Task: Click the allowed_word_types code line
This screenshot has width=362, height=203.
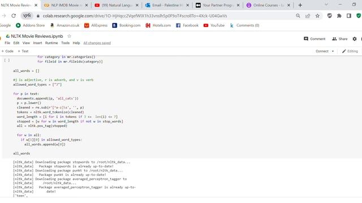Action: click(37, 85)
